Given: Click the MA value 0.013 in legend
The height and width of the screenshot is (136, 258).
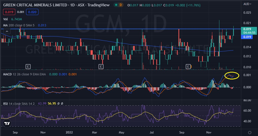Looking at the screenshot, I should tap(42, 25).
